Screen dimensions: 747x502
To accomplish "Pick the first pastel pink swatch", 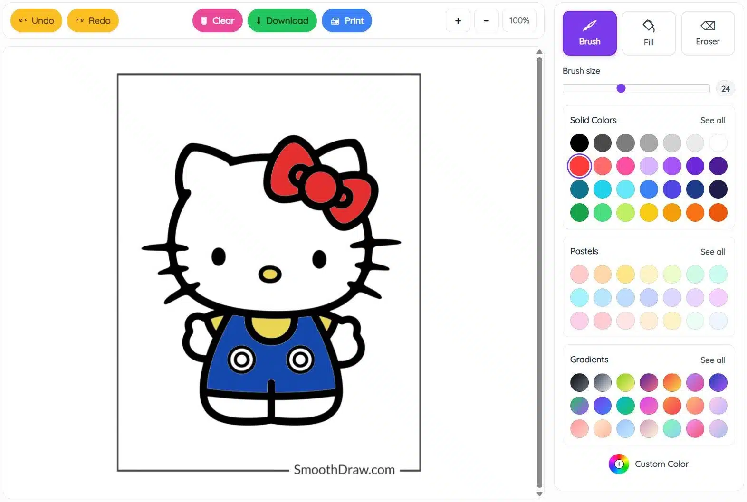I will point(579,274).
